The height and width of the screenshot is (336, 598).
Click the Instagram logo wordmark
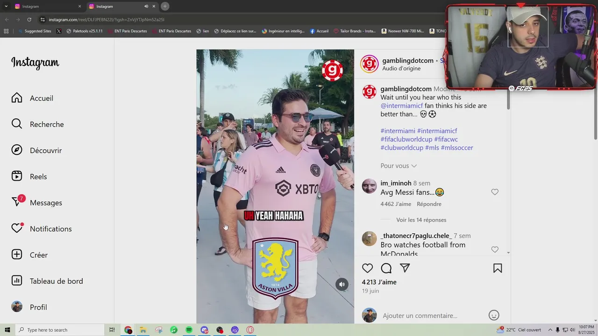35,63
